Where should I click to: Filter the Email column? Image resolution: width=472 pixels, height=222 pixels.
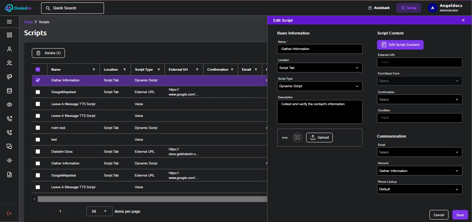(256, 70)
